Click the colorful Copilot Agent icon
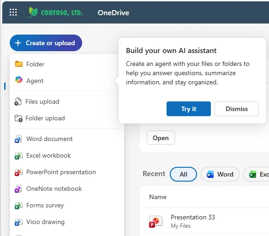 click(19, 80)
